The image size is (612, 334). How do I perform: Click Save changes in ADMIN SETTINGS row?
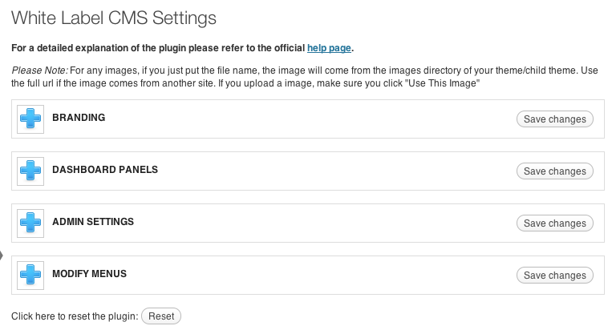point(554,223)
